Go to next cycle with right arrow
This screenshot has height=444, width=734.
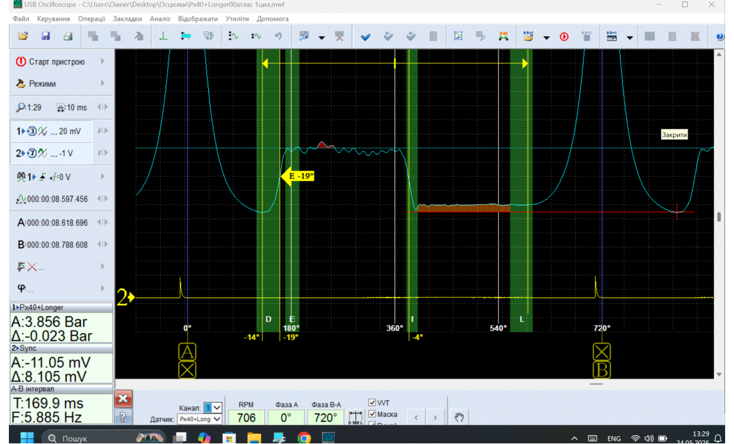(x=435, y=417)
